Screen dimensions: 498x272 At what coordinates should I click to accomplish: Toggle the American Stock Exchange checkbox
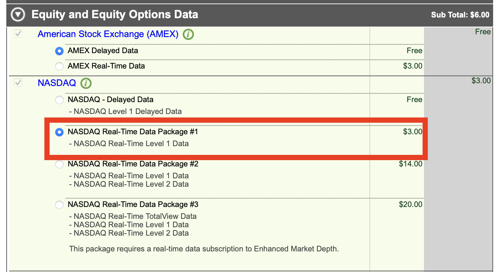(18, 34)
